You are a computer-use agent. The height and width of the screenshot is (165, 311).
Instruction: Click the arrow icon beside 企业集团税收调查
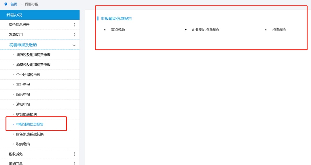tap(186, 29)
